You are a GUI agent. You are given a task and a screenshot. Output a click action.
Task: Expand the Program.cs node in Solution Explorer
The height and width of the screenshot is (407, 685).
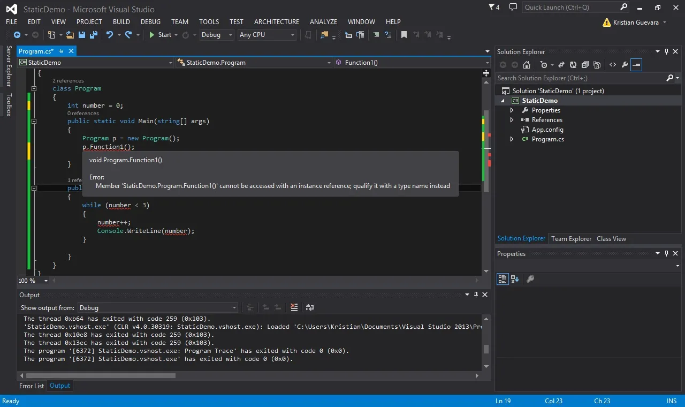point(512,139)
